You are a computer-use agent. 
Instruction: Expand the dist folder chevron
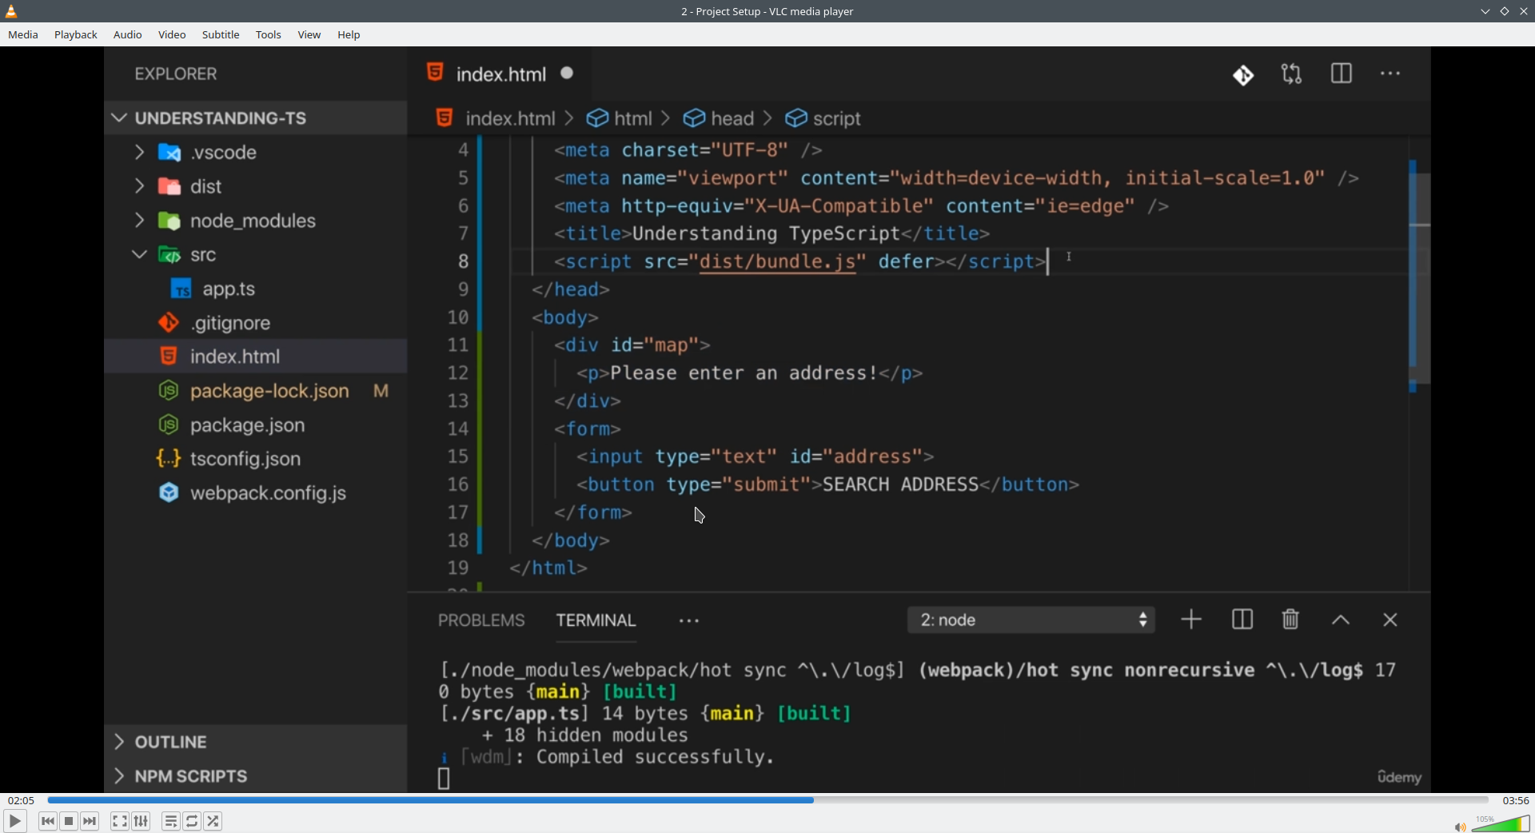pyautogui.click(x=139, y=186)
